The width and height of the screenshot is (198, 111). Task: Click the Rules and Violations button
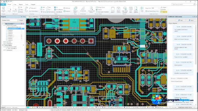[102, 12]
